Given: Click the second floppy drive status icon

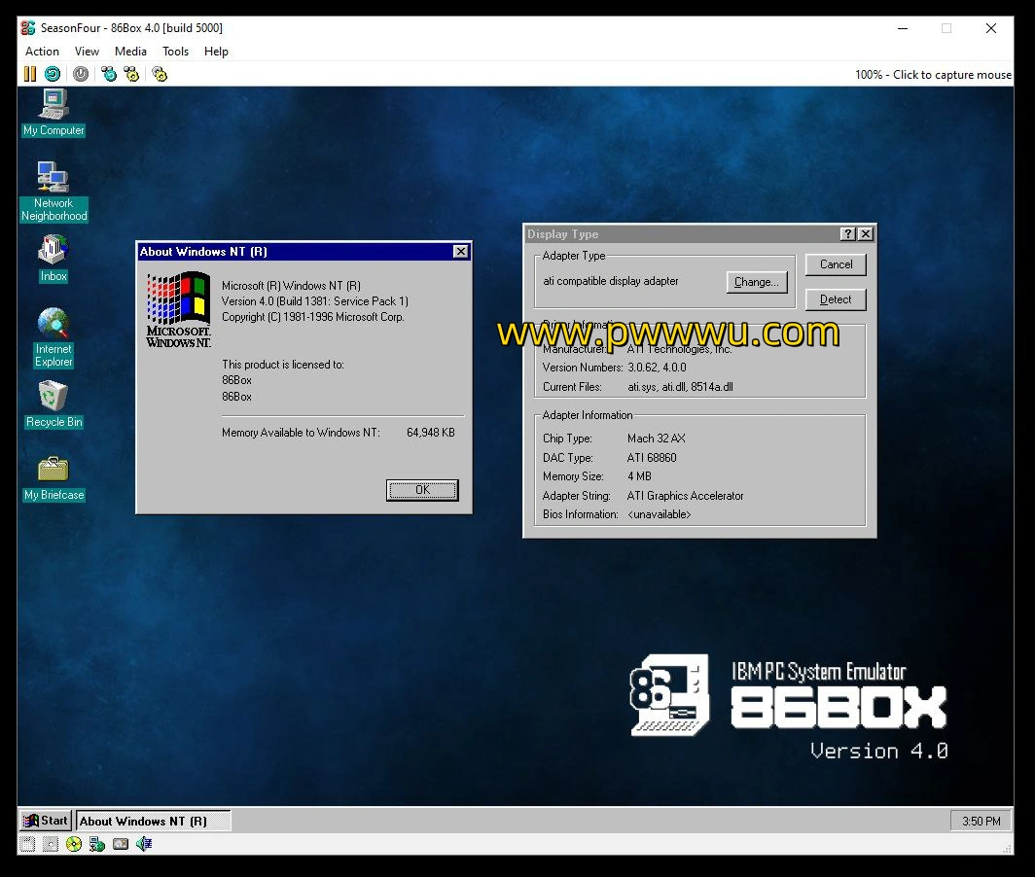Looking at the screenshot, I should tap(51, 843).
